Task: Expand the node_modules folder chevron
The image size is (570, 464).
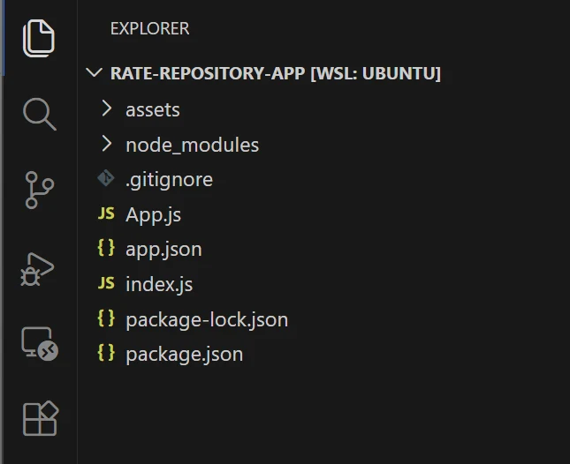Action: point(107,144)
